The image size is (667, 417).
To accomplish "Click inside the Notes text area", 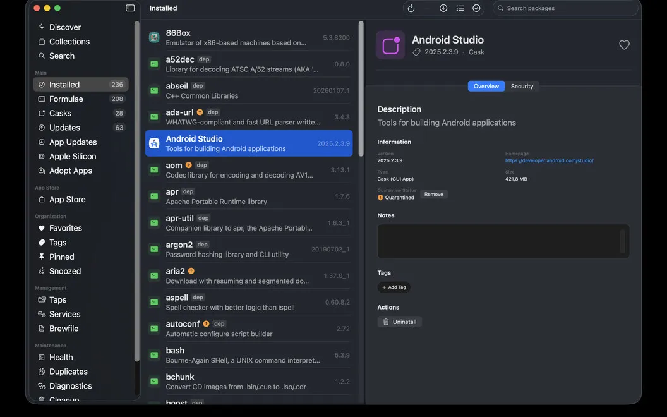I will pos(503,241).
